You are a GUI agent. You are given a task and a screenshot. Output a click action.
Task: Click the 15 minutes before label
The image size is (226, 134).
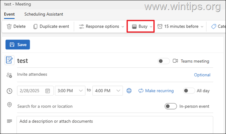(181, 27)
